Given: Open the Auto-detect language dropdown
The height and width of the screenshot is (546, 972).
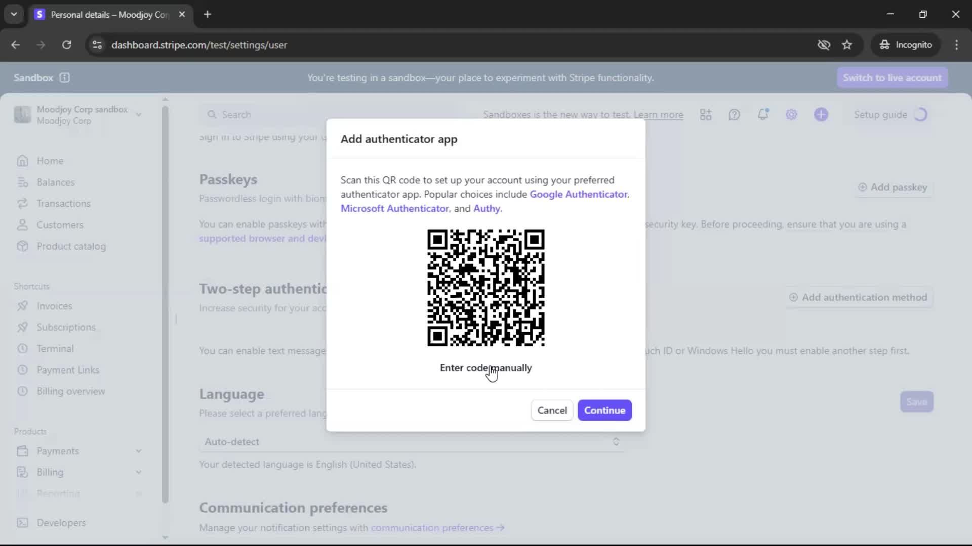Looking at the screenshot, I should click(x=411, y=441).
